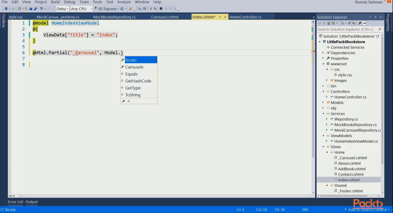Open the IIS Express dropdown arrow
This screenshot has width=393, height=213.
point(118,9)
